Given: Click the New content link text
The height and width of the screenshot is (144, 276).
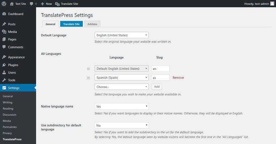Looking at the screenshot, I should (x=49, y=4).
